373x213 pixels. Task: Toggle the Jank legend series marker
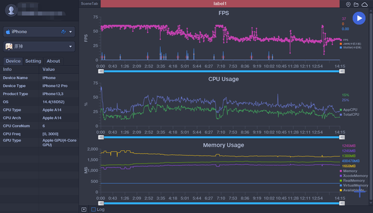341,44
